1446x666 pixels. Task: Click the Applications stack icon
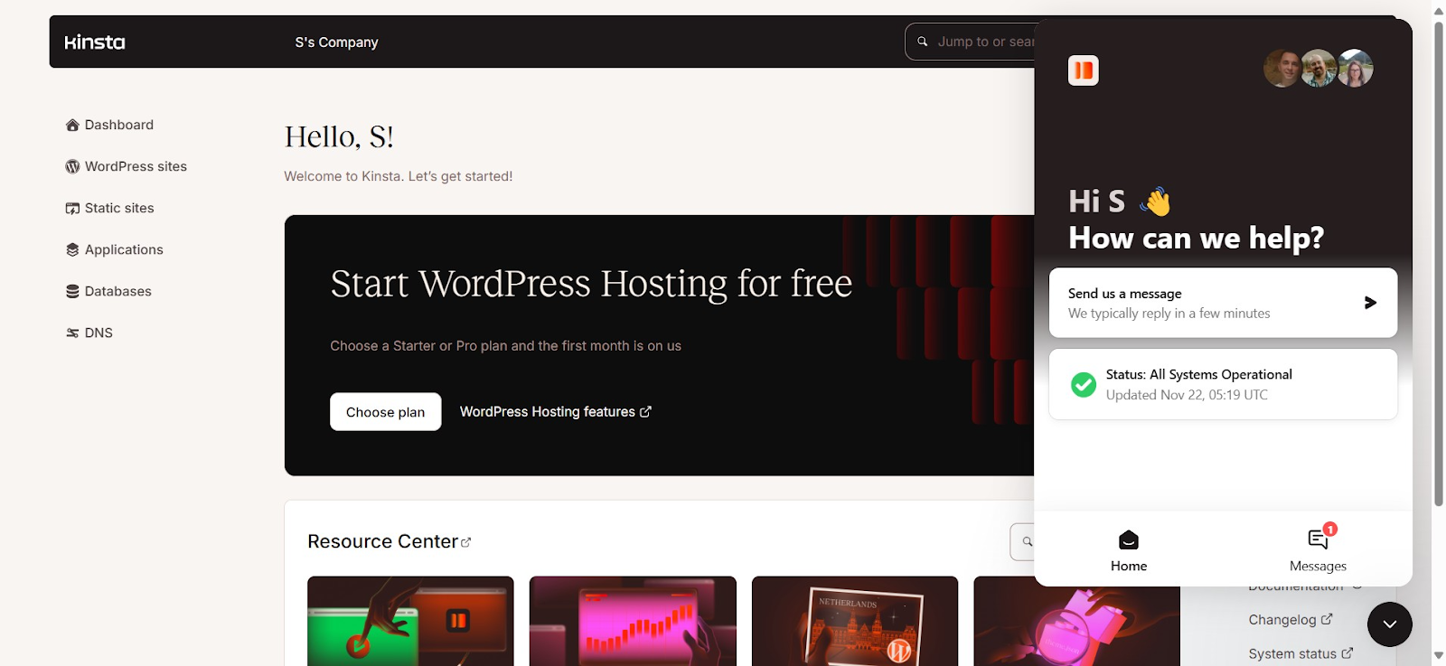[x=72, y=249]
